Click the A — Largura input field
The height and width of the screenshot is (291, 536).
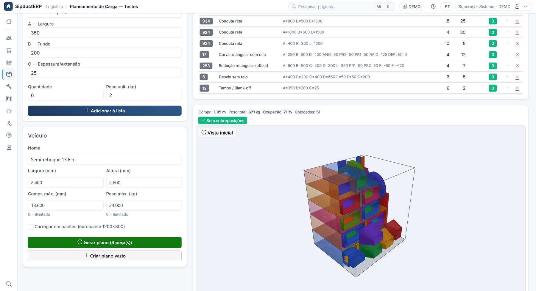click(105, 33)
